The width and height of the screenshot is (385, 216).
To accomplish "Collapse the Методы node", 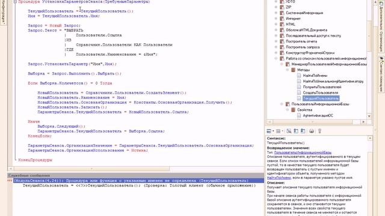I will pos(288,70).
